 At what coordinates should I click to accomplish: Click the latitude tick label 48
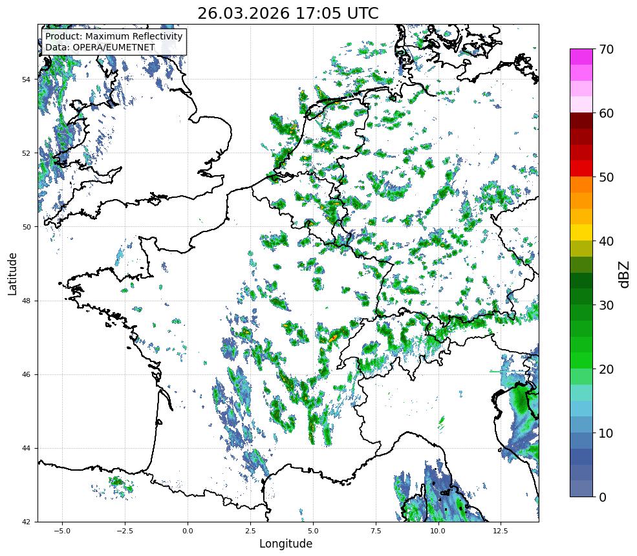tap(27, 301)
